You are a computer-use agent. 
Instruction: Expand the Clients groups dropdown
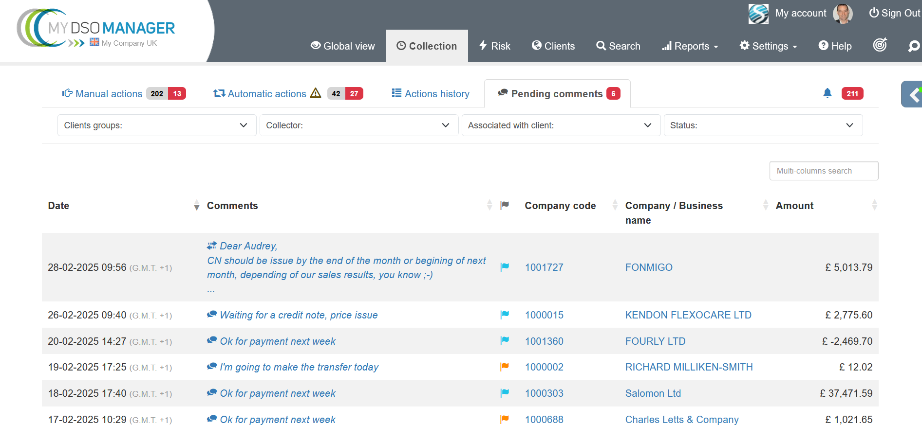156,125
